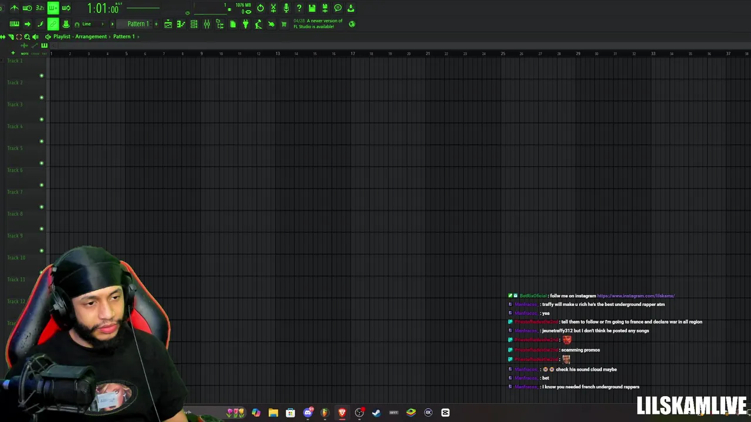Click the piano keys icon above the PAT tab
751x422 pixels.
(44, 45)
